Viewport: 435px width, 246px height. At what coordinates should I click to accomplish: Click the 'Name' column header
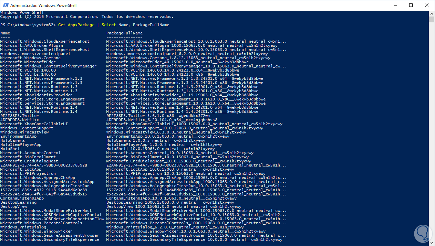(x=5, y=33)
